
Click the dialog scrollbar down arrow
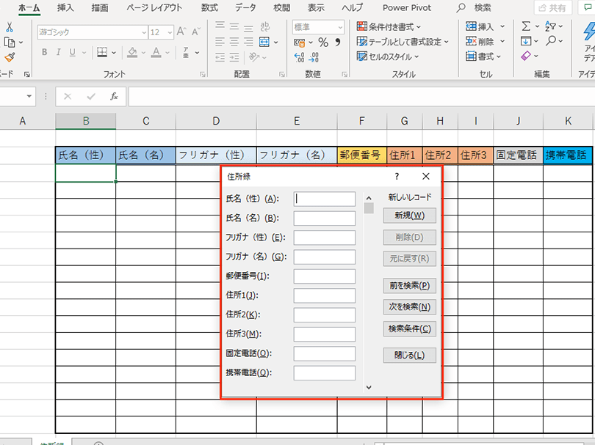click(x=369, y=387)
